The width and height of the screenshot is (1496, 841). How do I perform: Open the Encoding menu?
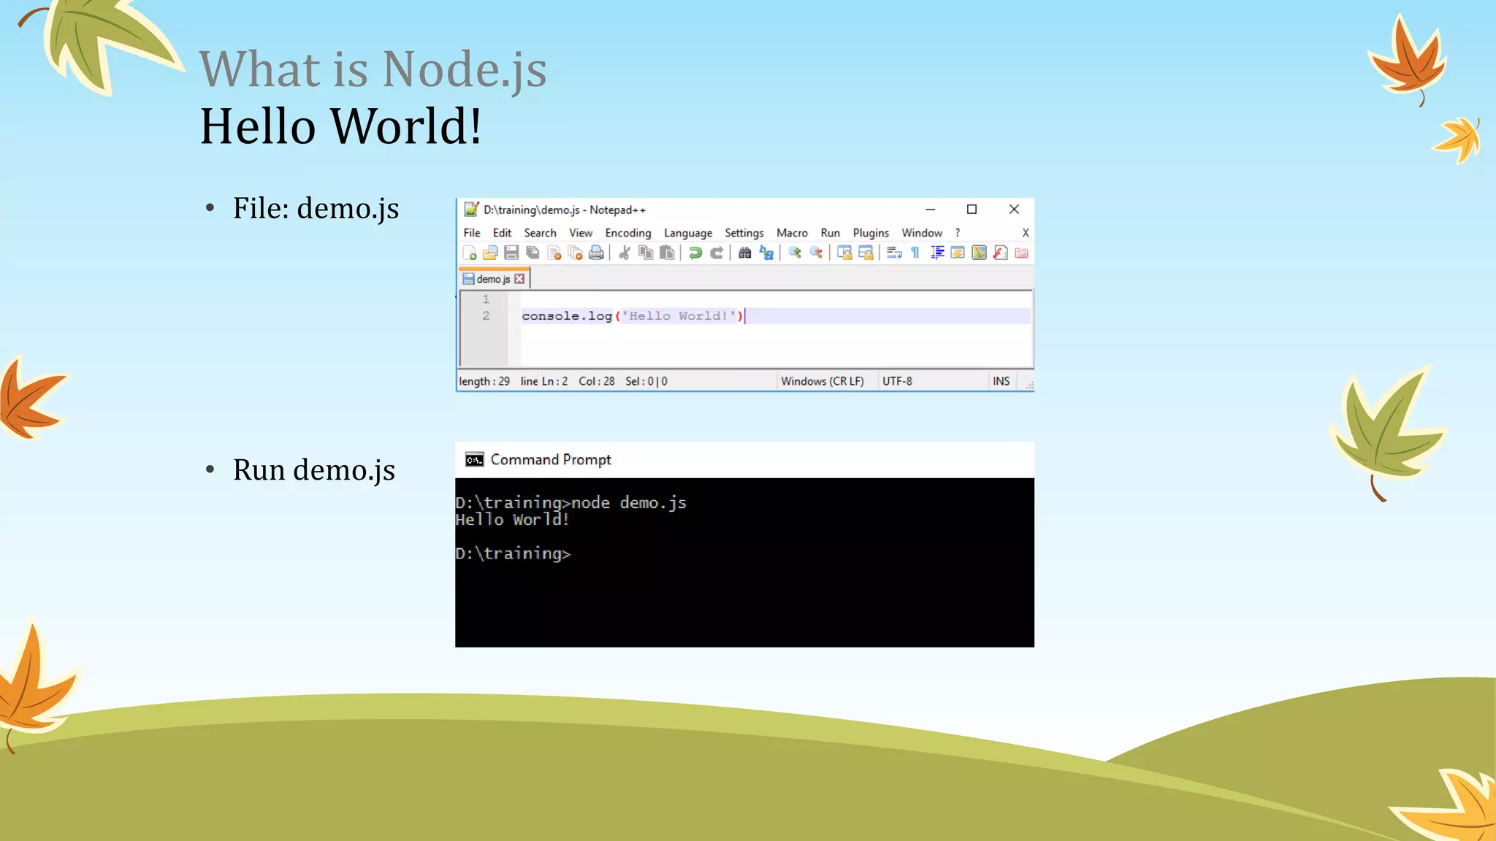pyautogui.click(x=627, y=233)
